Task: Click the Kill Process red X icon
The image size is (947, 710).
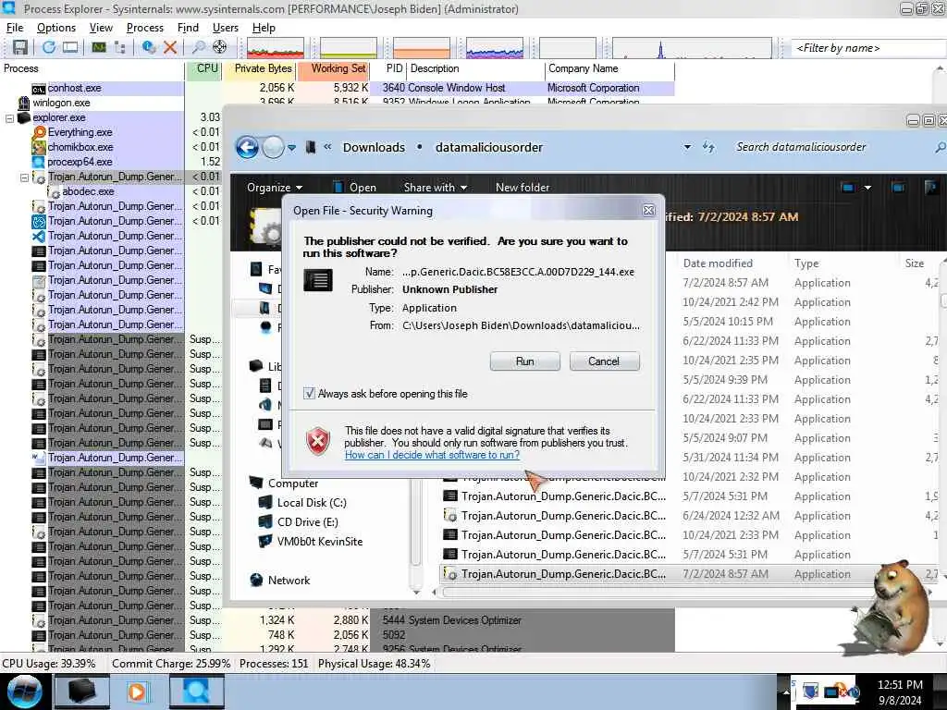Action: [170, 47]
